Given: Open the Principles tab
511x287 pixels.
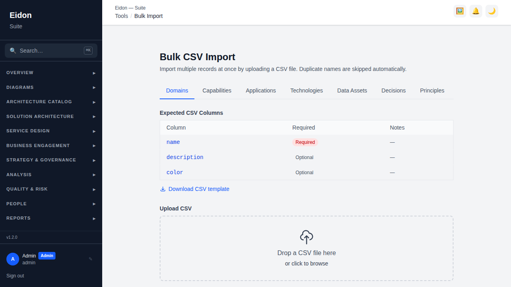Looking at the screenshot, I should (x=432, y=90).
